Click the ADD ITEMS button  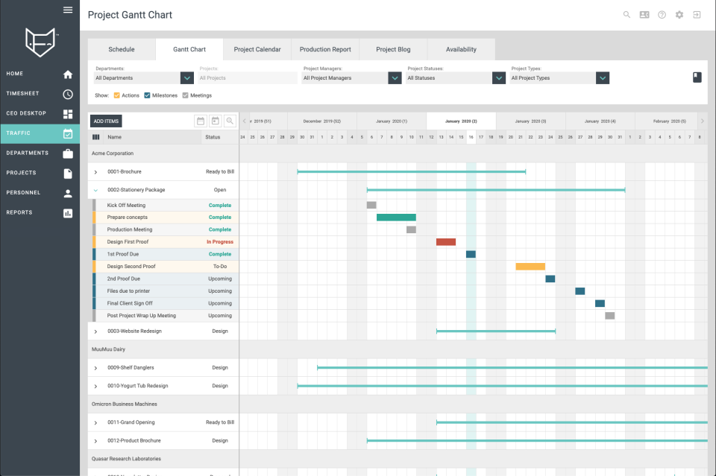coord(107,121)
